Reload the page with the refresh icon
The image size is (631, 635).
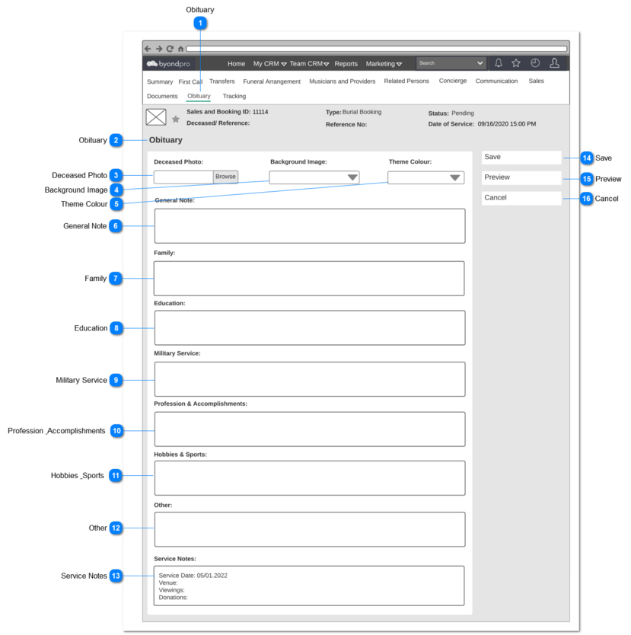pos(170,49)
